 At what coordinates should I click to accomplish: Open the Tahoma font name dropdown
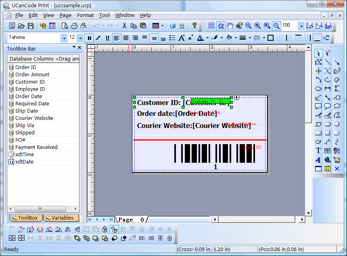(64, 38)
